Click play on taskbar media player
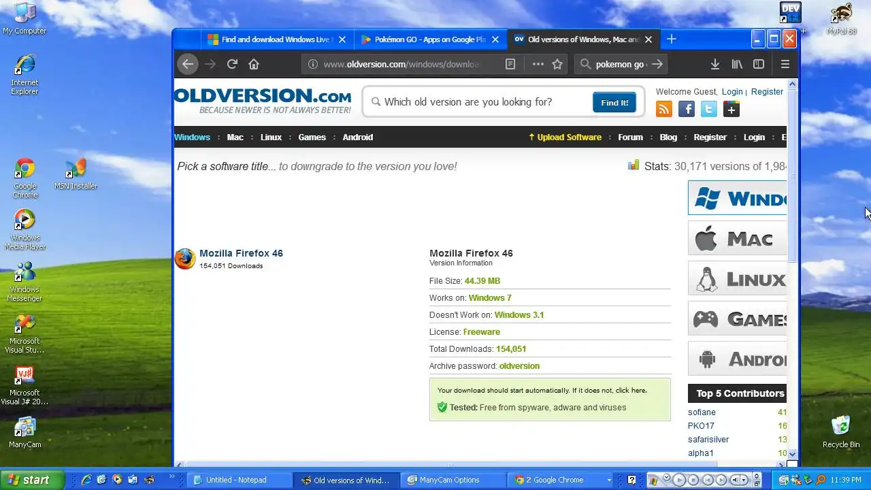This screenshot has width=871, height=490. click(678, 480)
